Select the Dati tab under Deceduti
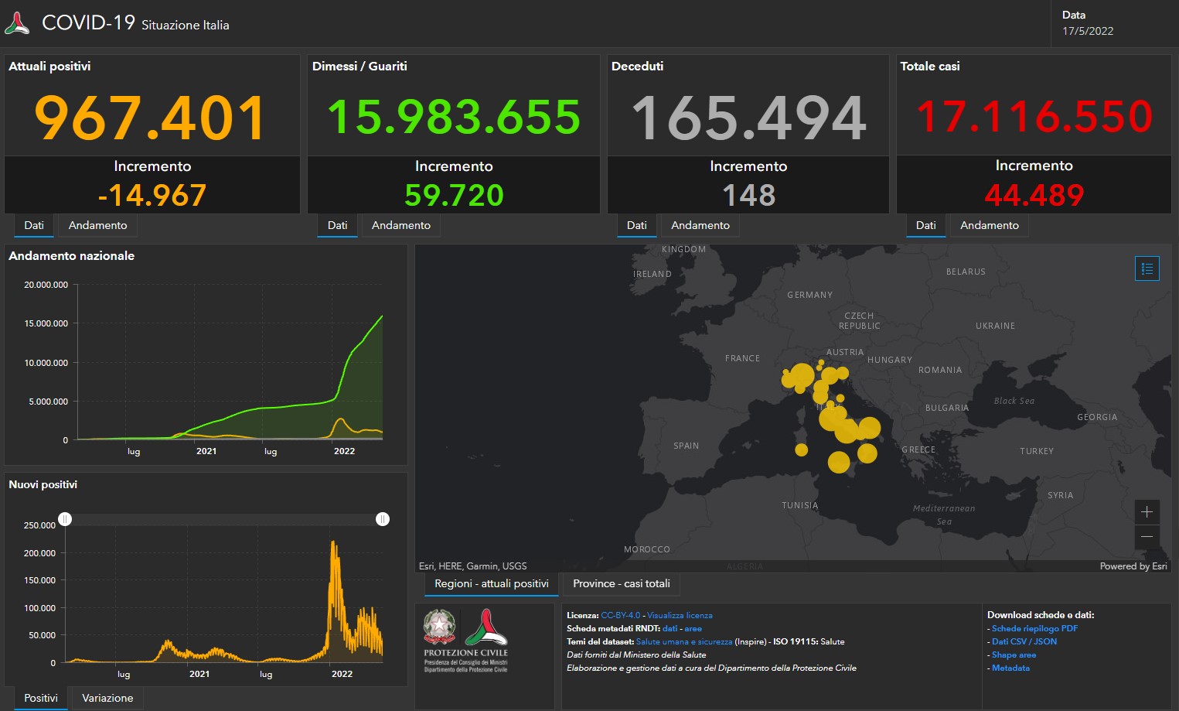 coord(636,225)
